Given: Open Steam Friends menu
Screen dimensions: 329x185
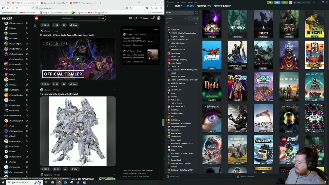Looking at the screenshot, I should [x=183, y=2].
